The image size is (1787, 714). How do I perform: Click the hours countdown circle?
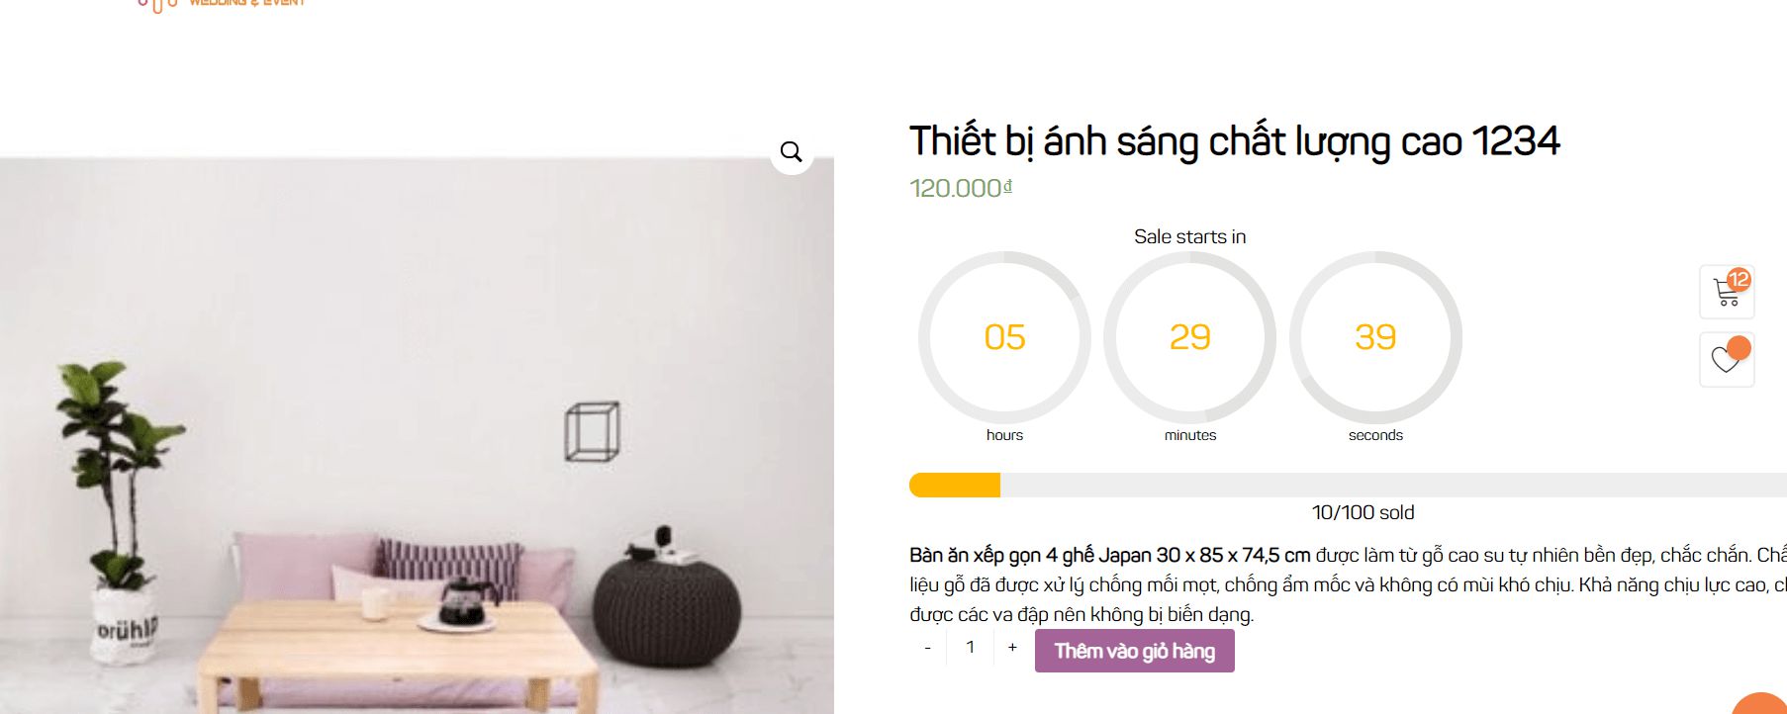[x=1004, y=338]
